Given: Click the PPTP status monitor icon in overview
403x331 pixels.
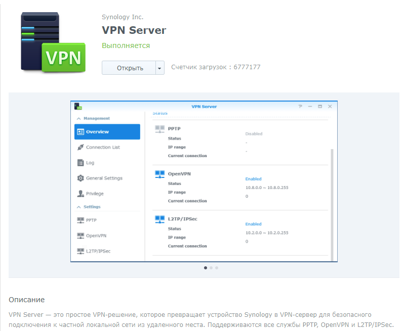Looking at the screenshot, I should (159, 129).
